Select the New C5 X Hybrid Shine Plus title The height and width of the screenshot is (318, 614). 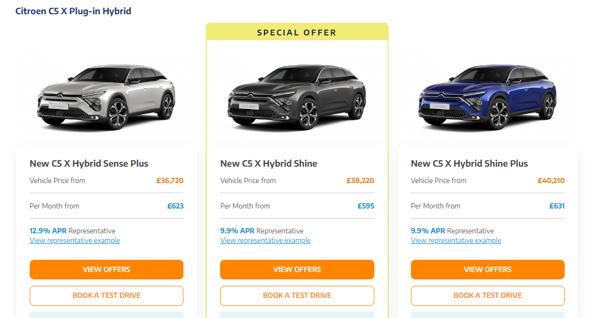pos(469,163)
